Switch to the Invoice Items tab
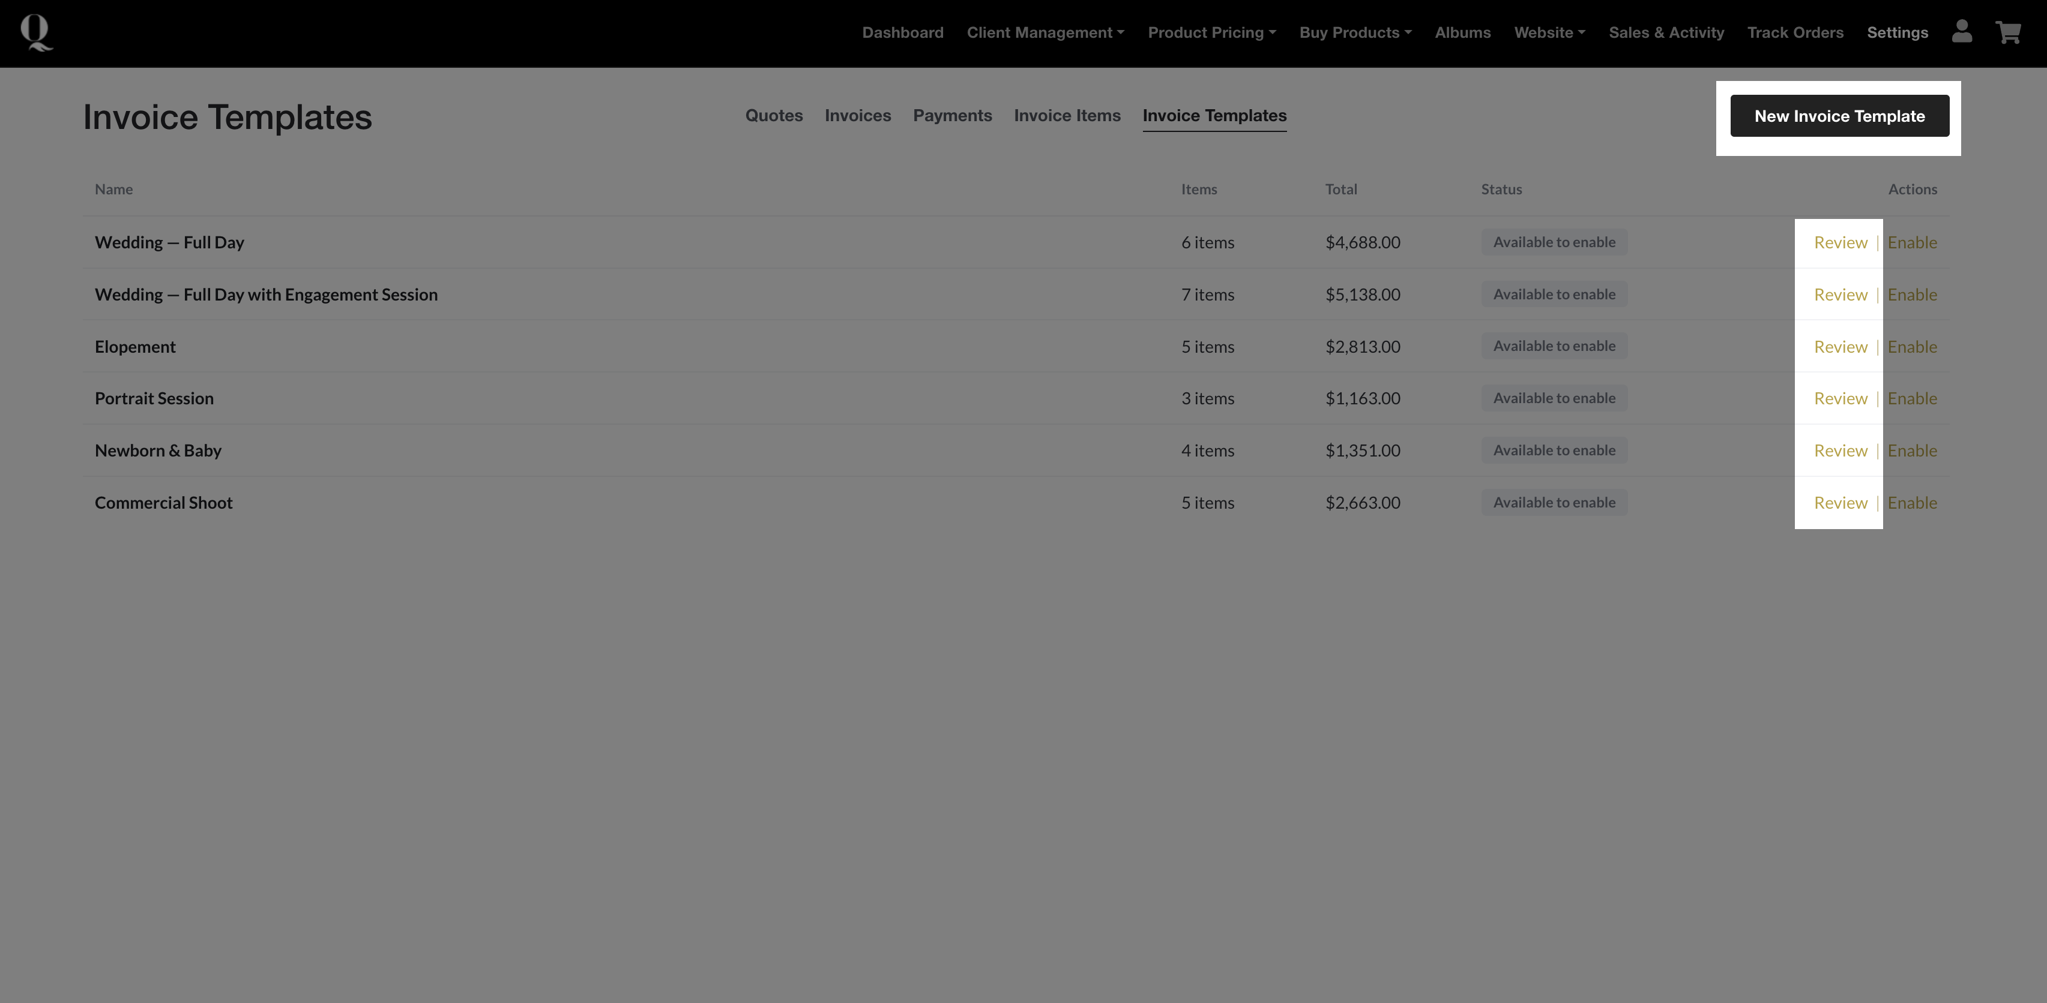Viewport: 2047px width, 1003px height. pyautogui.click(x=1066, y=116)
